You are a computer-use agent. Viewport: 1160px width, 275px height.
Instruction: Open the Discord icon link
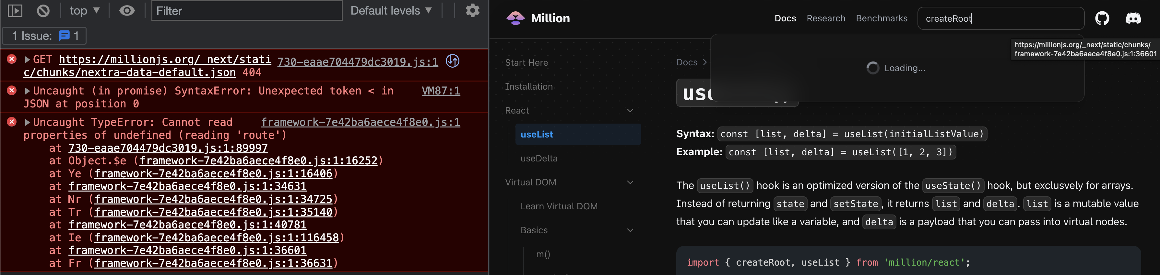click(1133, 18)
